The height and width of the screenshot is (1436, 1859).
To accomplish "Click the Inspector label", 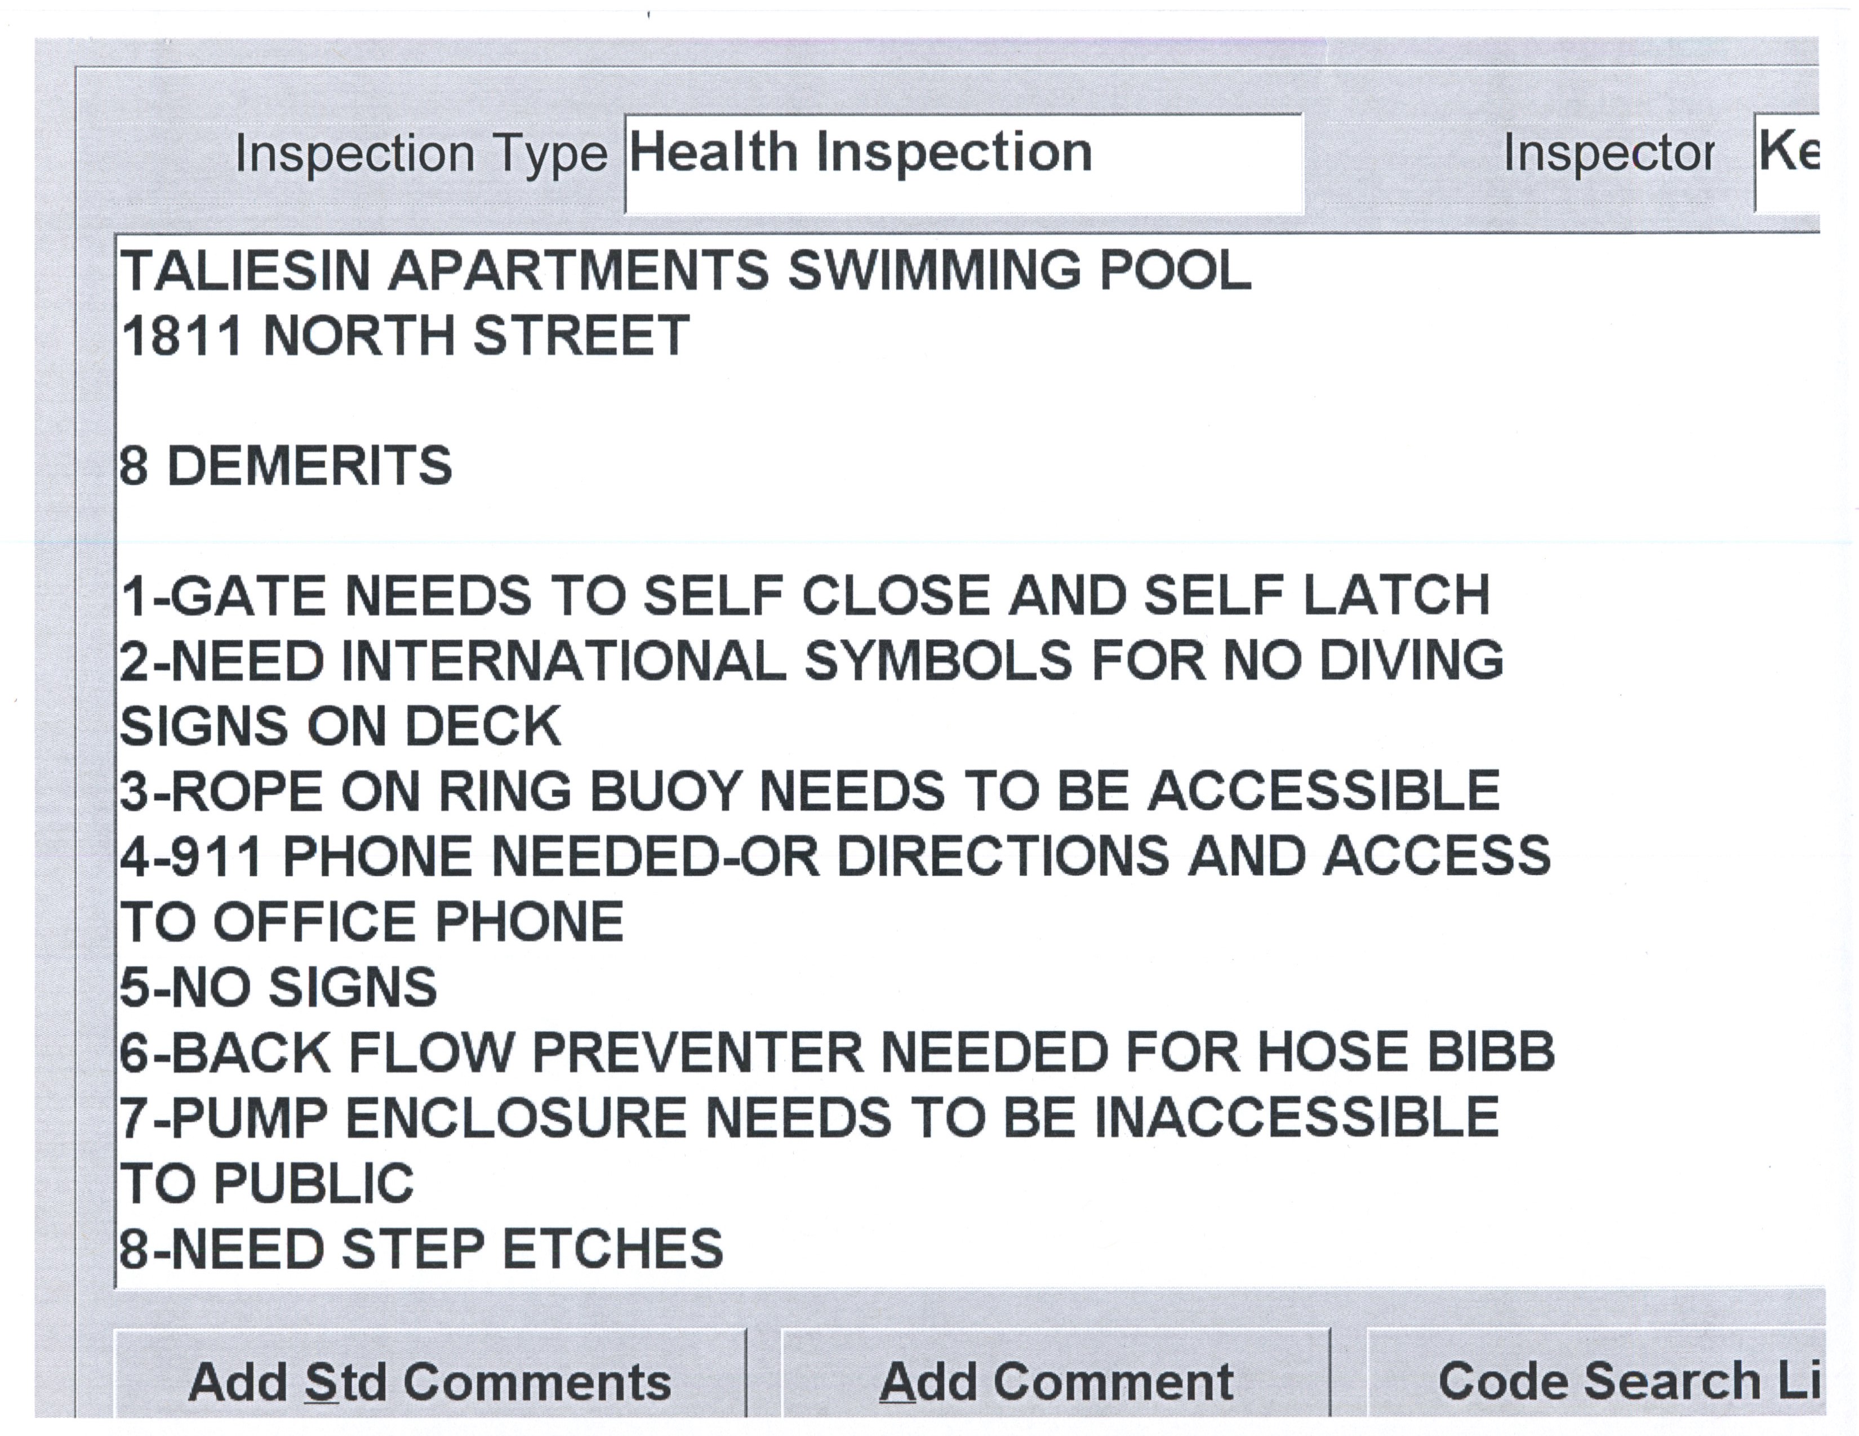I will coord(1608,154).
